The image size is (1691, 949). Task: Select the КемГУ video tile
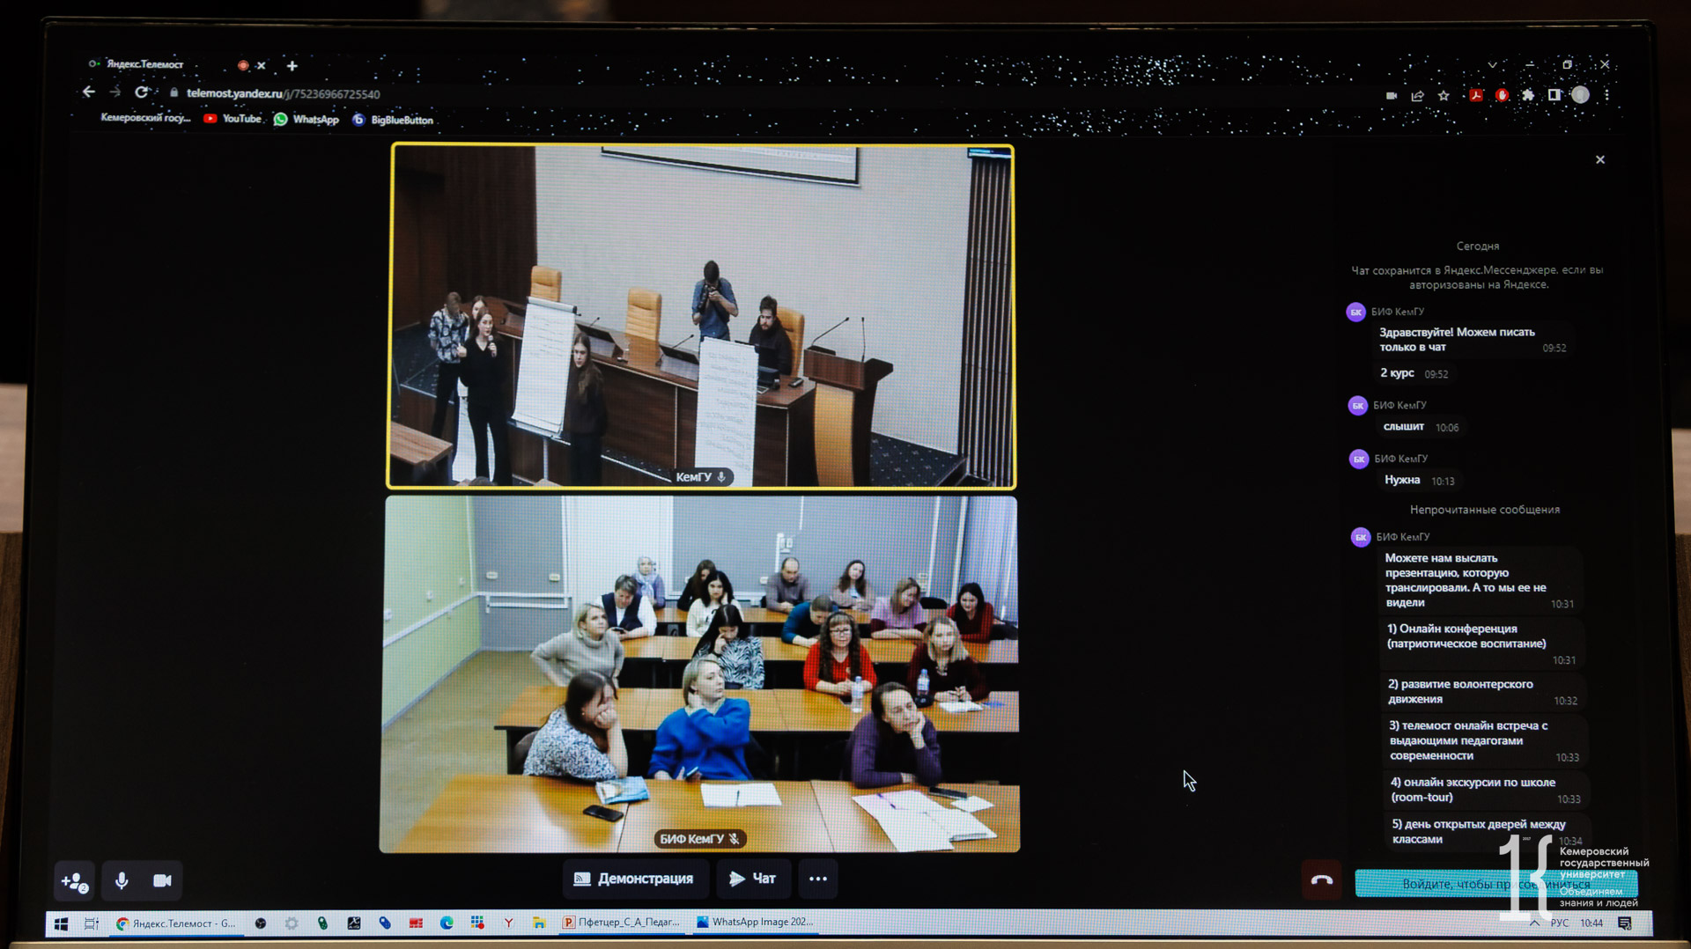[701, 315]
